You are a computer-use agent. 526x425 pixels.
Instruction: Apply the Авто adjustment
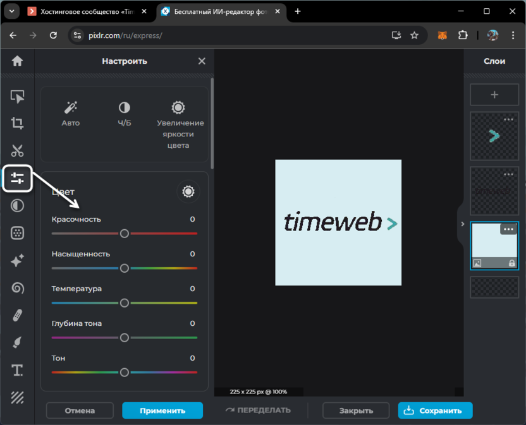point(71,114)
